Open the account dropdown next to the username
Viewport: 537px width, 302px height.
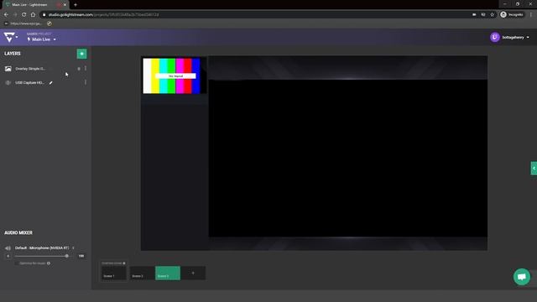coord(528,37)
